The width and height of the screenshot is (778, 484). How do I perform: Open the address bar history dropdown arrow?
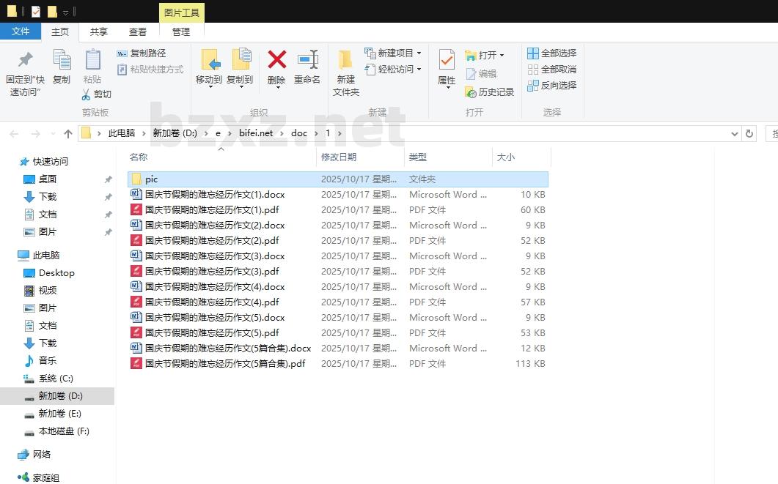[735, 133]
